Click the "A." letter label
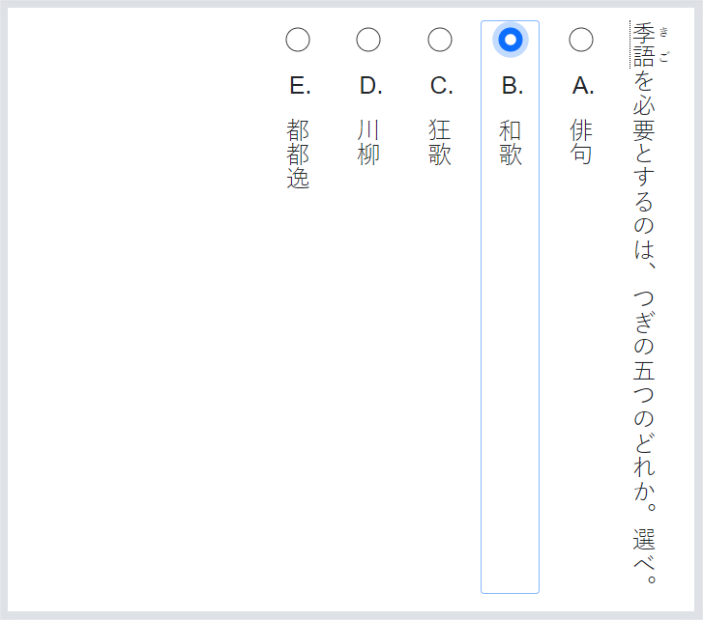Image resolution: width=703 pixels, height=620 pixels. coord(582,86)
